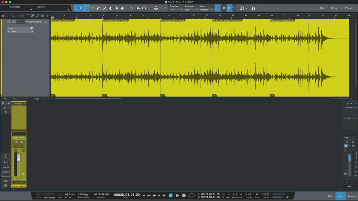The width and height of the screenshot is (358, 201).
Task: Toggle the Autoscroll arrow button
Action: point(229,8)
